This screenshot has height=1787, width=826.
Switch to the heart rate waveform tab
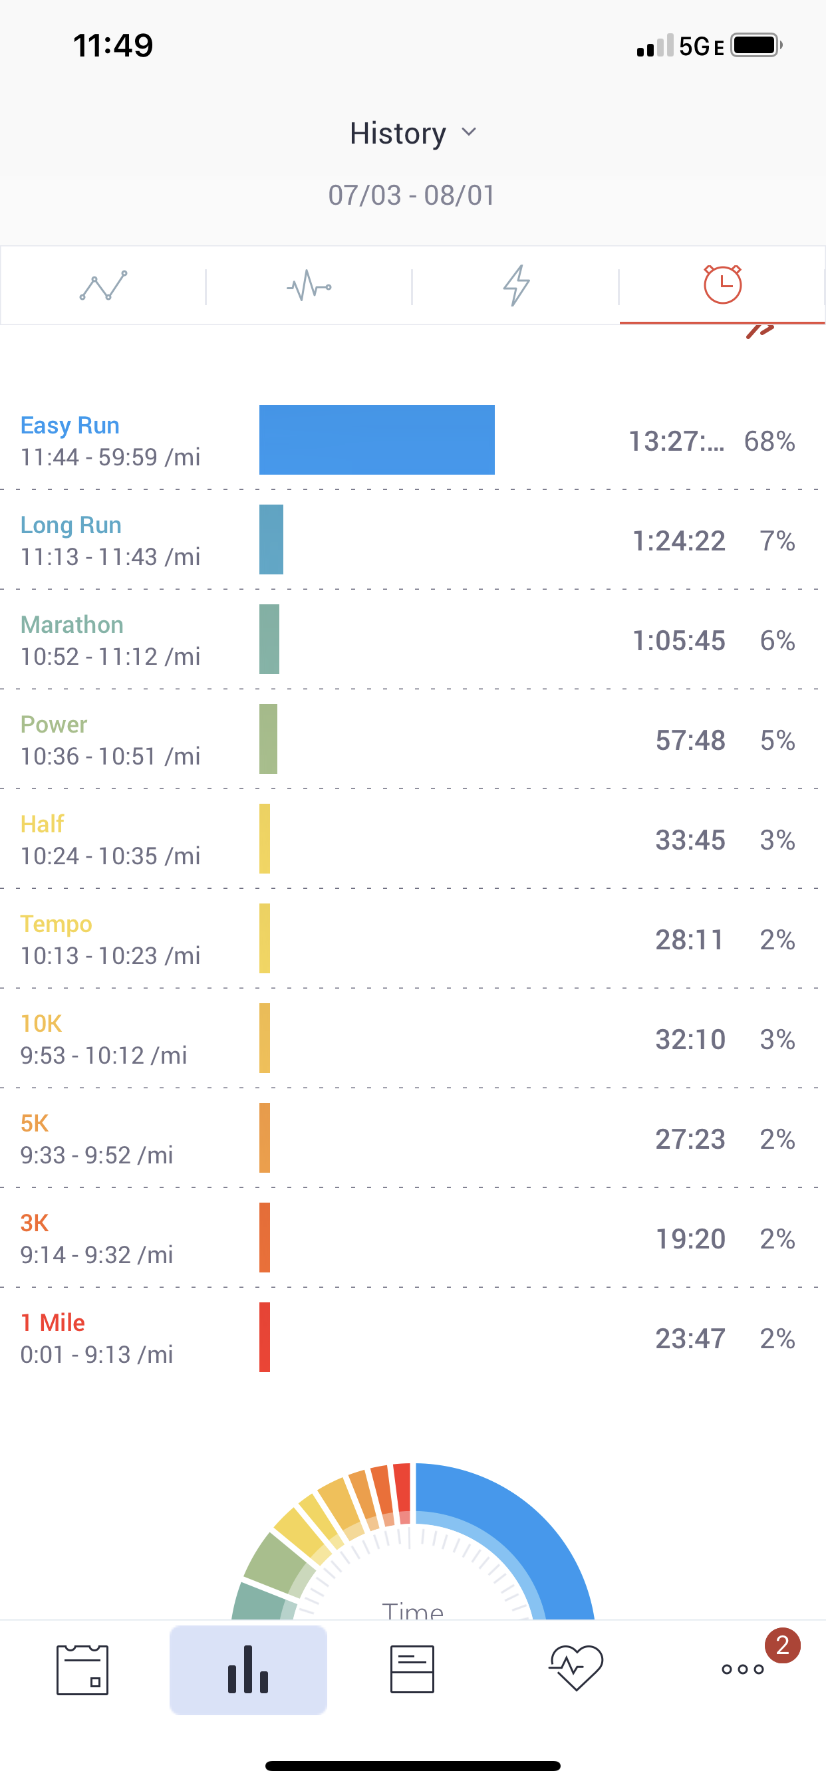pos(309,285)
